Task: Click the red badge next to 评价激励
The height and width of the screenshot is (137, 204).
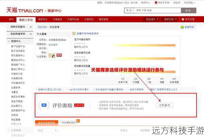Action: click(x=79, y=105)
